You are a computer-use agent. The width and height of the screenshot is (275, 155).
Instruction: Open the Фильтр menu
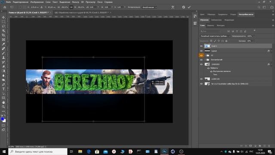pyautogui.click(x=76, y=2)
